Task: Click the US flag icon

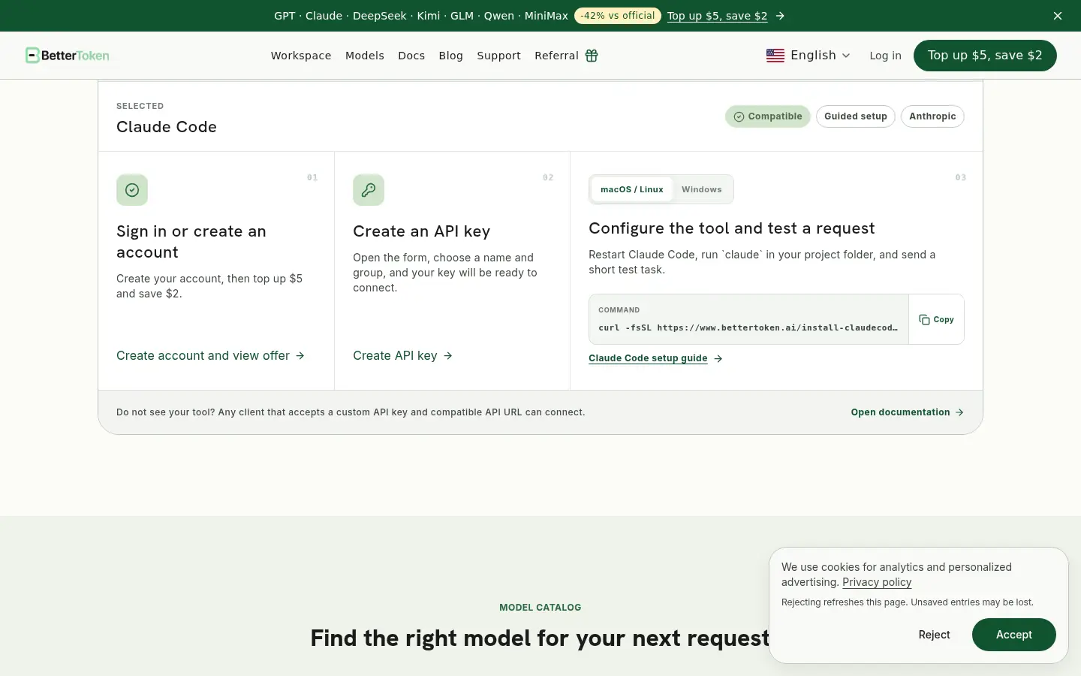Action: 775,56
